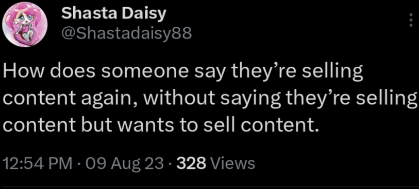Click the 'PM' part of the timestamp
Screen dimensions: 419x189
[x=62, y=163]
